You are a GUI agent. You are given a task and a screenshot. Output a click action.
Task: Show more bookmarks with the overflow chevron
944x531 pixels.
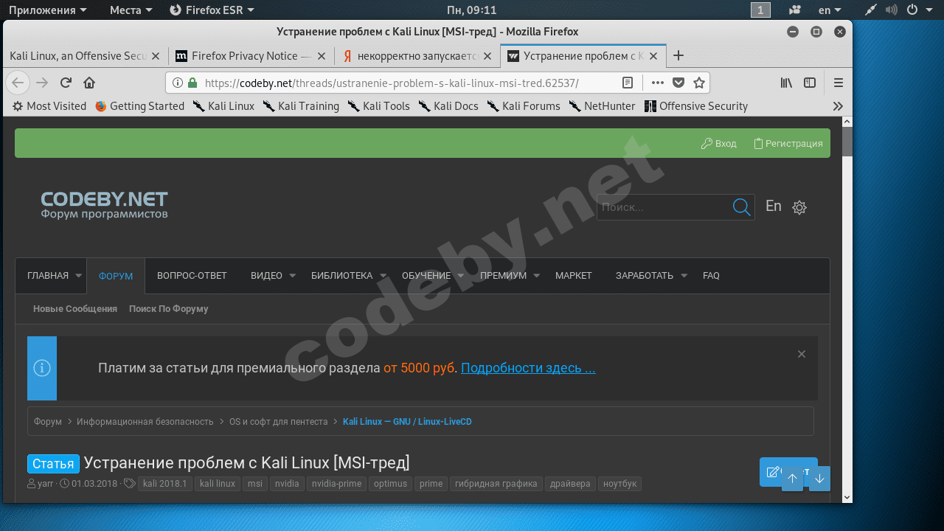tap(838, 106)
